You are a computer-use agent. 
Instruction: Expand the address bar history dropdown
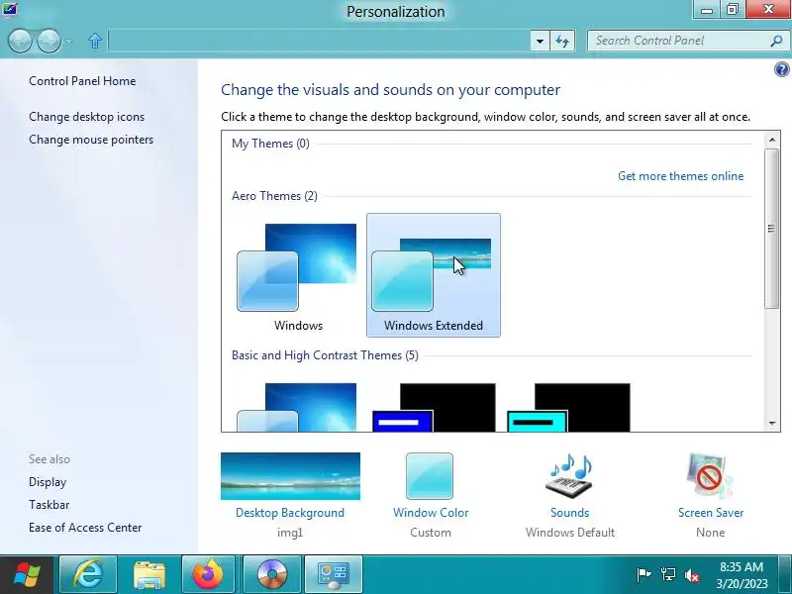(x=540, y=41)
